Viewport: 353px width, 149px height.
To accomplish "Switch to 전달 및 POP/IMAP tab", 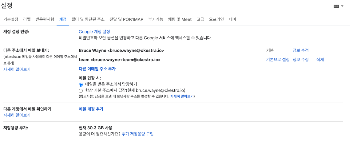I will click(x=126, y=19).
